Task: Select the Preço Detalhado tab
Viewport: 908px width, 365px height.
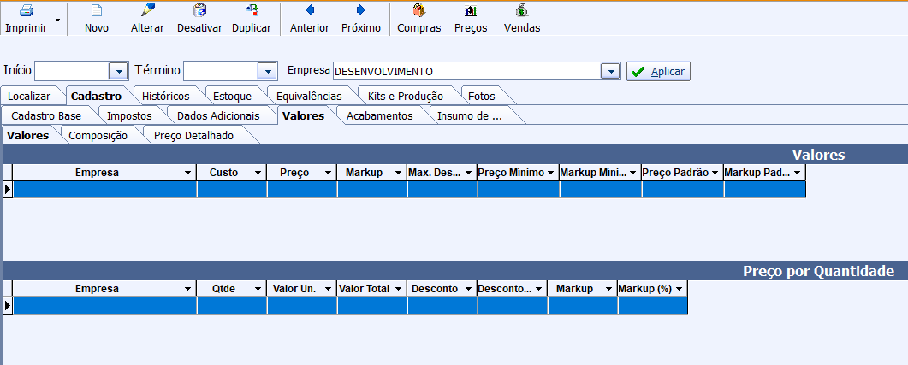Action: point(193,135)
